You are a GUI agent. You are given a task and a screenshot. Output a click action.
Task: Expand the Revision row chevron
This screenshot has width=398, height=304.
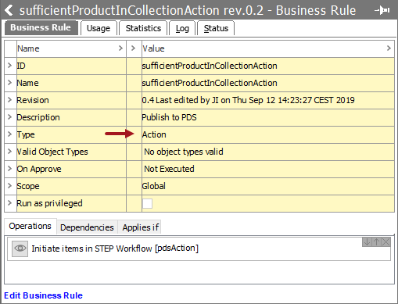point(10,100)
